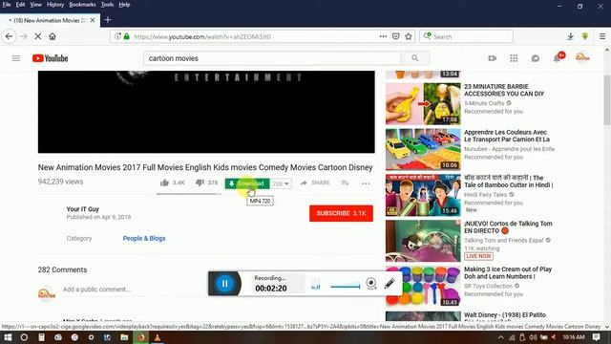Click the Firefox Search field
Viewport: 611px width, 344px height.
tap(467, 36)
